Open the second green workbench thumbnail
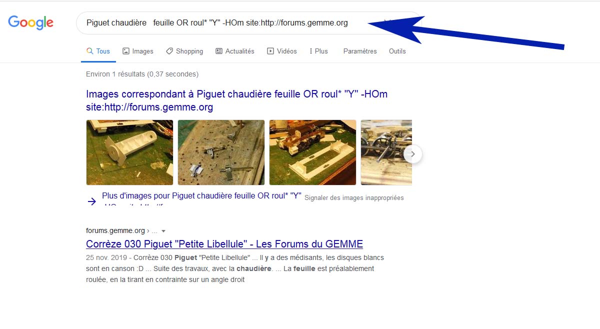 (221, 152)
